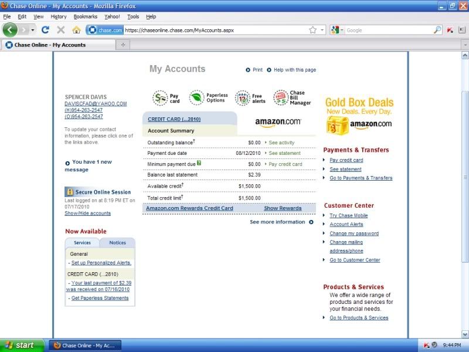Viewport: 469px width, 352px height.
Task: Click Account Alerts link
Action: coord(346,224)
